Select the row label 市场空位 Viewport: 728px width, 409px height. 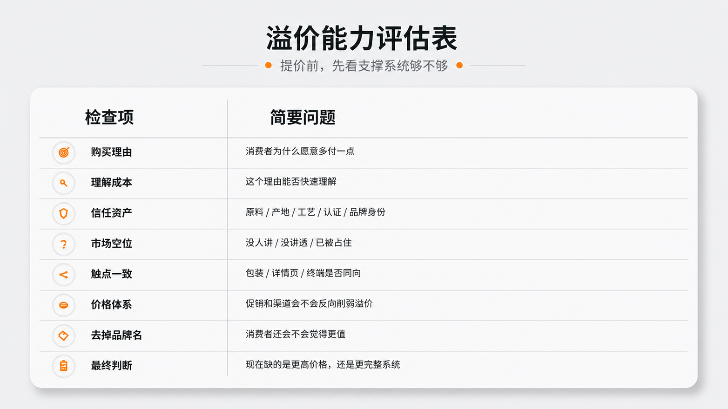pos(111,244)
